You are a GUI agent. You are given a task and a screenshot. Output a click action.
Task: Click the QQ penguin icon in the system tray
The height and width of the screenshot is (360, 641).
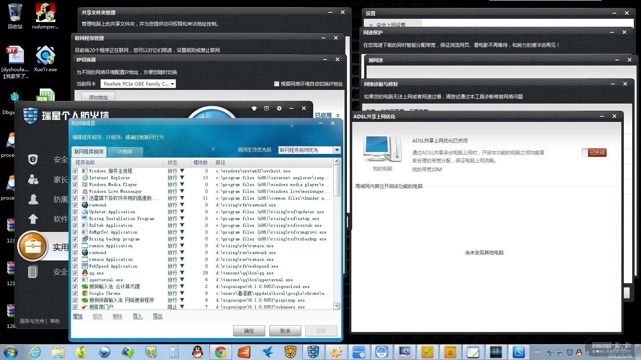coord(579,352)
